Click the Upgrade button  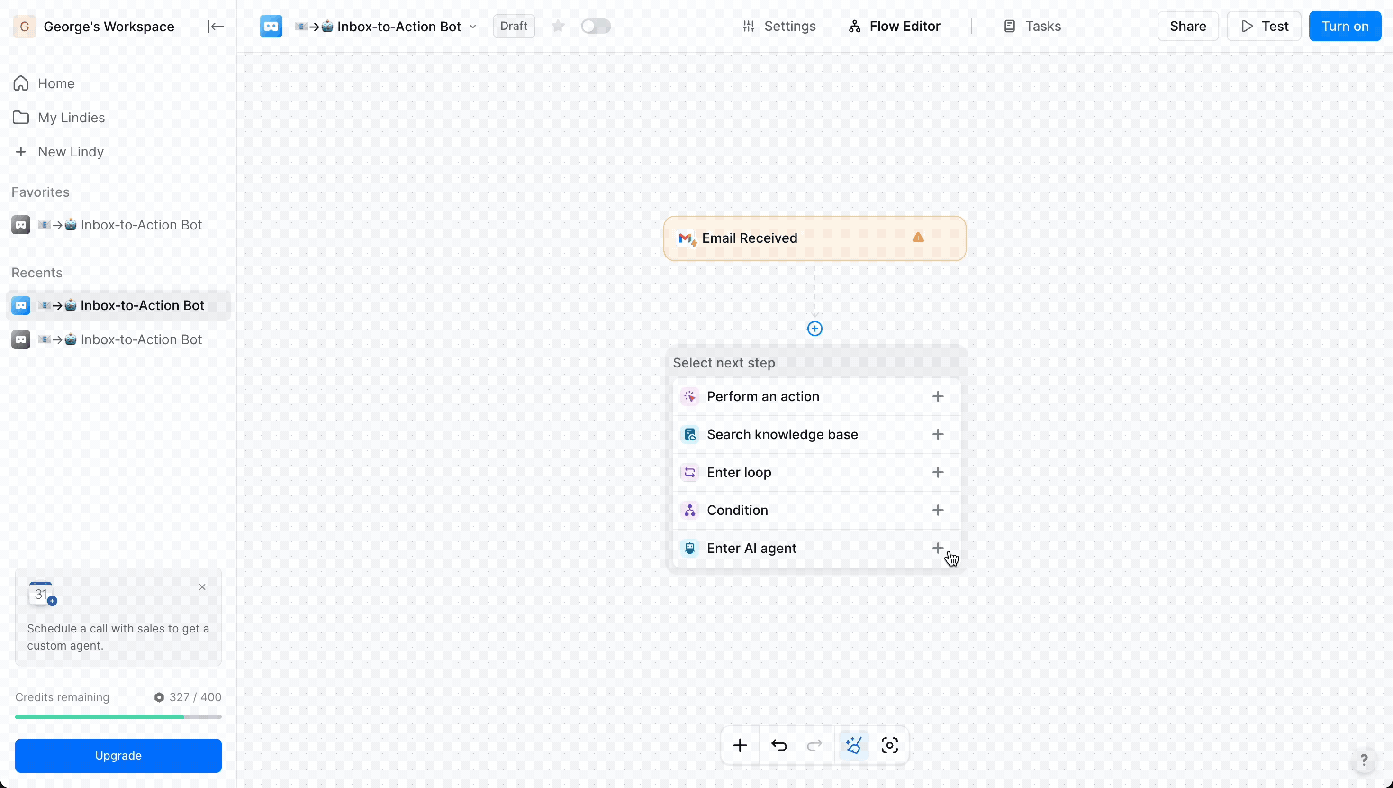(118, 755)
